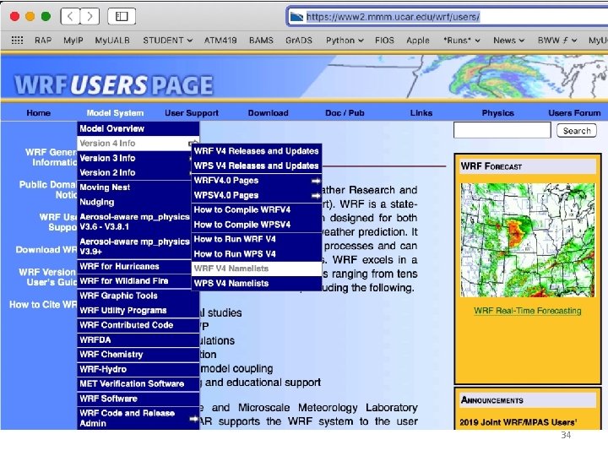The width and height of the screenshot is (608, 456).
Task: Click the Home navigation item
Action: pyautogui.click(x=38, y=113)
